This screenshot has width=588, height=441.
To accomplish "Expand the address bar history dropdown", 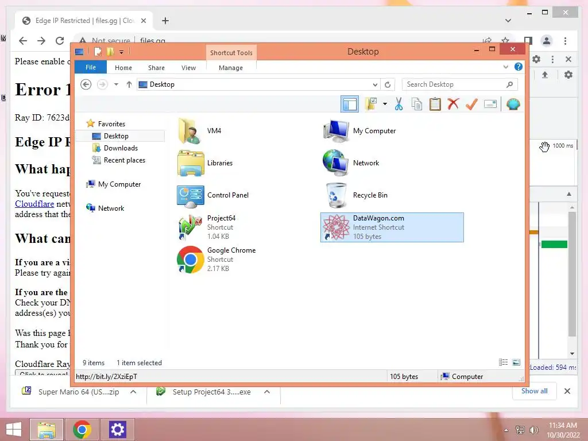I will (x=374, y=85).
